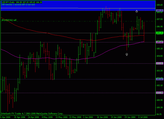Viewport: 164px width, 119px height.
Task: Click the '8 Jul 2008' date label
Action: click(x=143, y=117)
